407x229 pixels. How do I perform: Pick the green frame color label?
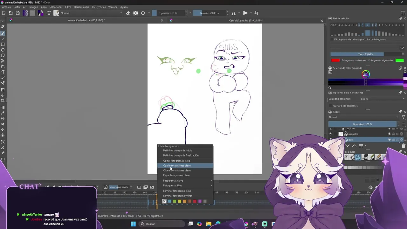[x=174, y=201]
